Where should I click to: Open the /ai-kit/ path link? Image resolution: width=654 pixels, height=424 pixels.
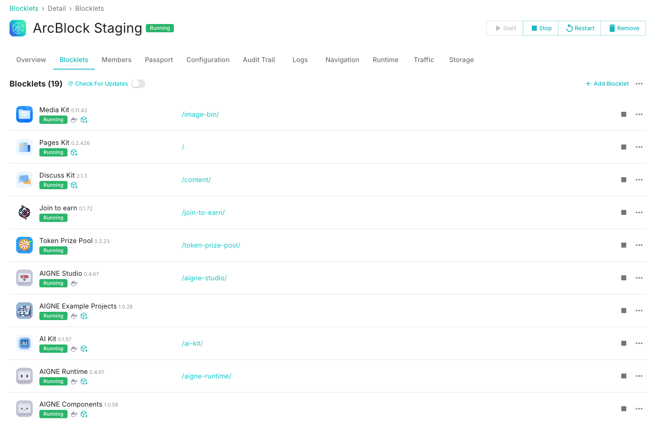pos(192,343)
